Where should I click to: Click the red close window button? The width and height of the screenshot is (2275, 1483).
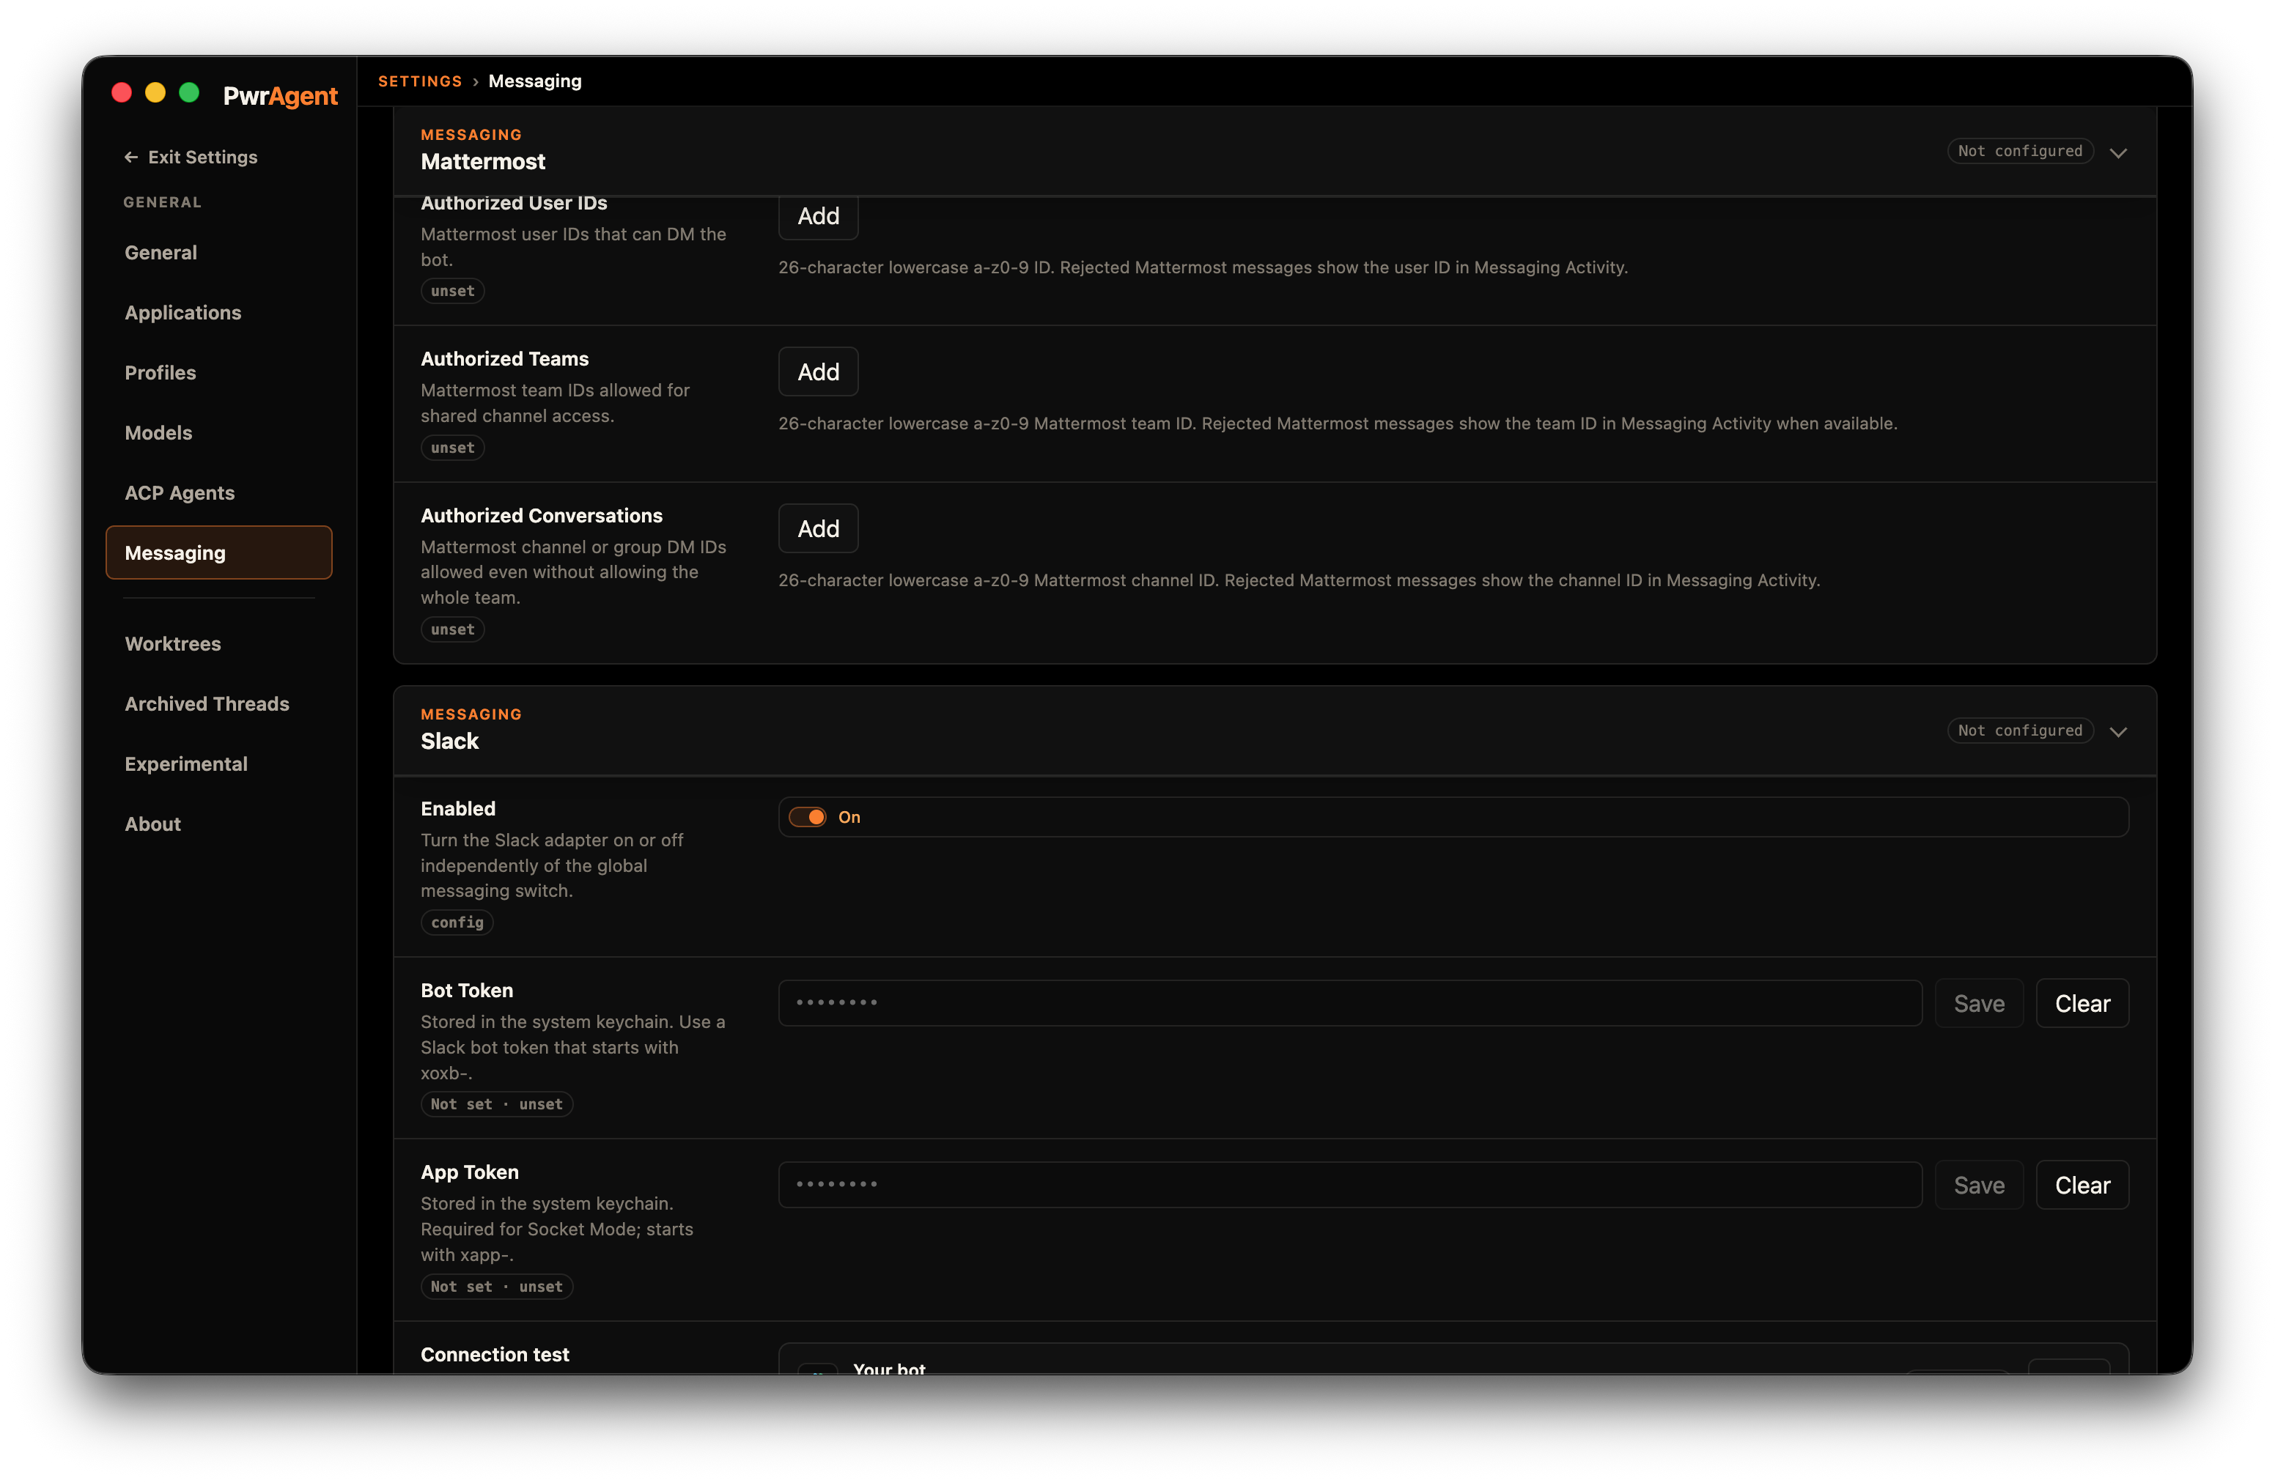122,92
